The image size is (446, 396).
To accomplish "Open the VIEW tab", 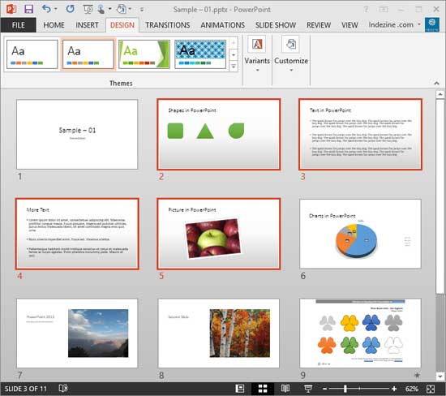I will (x=350, y=25).
